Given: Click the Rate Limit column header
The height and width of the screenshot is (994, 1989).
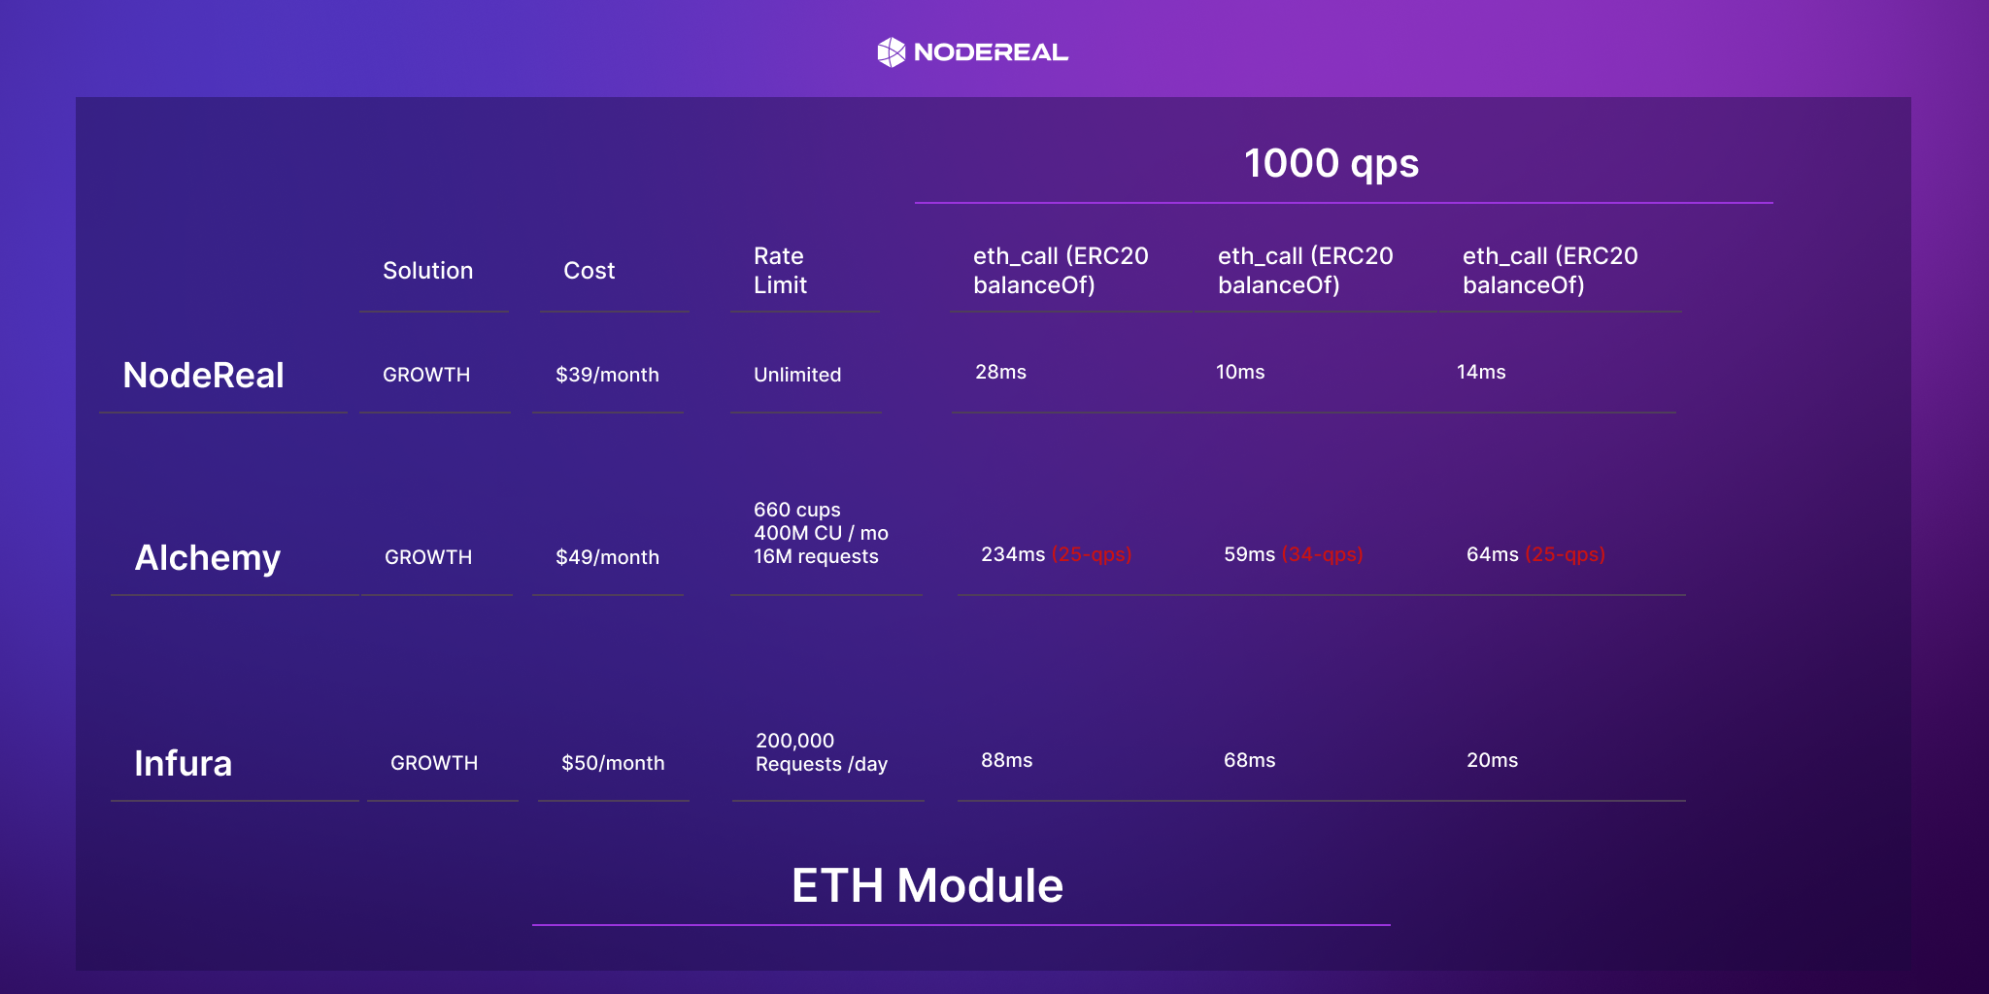Looking at the screenshot, I should pos(779,271).
